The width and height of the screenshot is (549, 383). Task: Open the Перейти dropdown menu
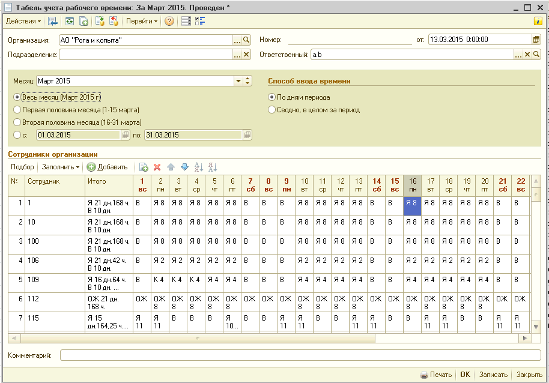point(141,22)
